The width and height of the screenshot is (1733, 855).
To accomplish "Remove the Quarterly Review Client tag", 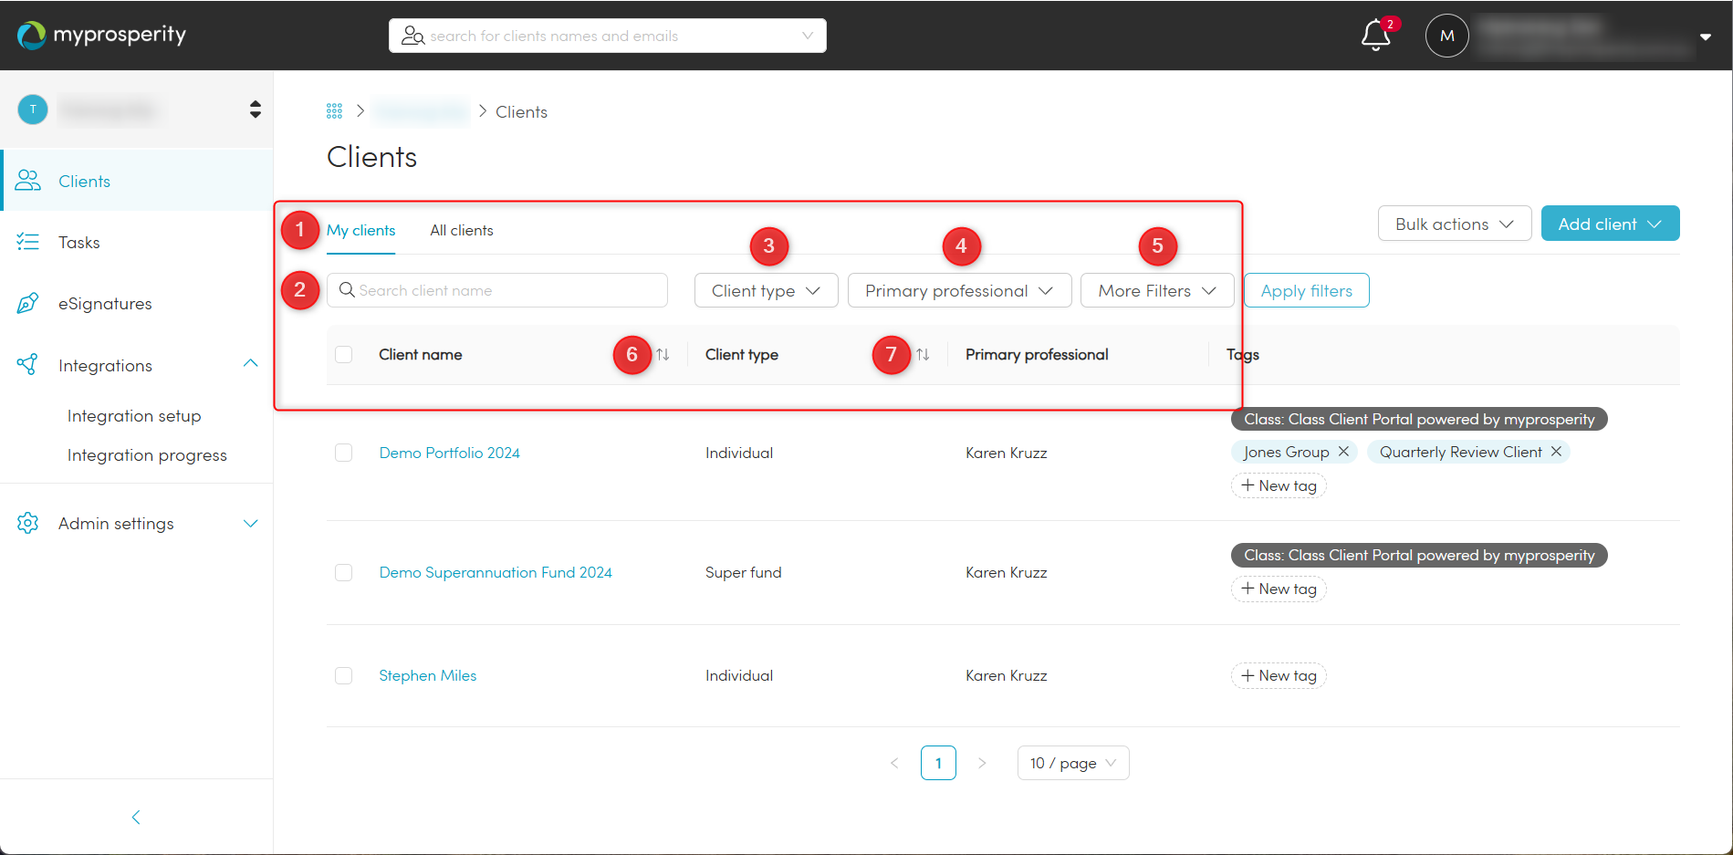I will [x=1556, y=452].
